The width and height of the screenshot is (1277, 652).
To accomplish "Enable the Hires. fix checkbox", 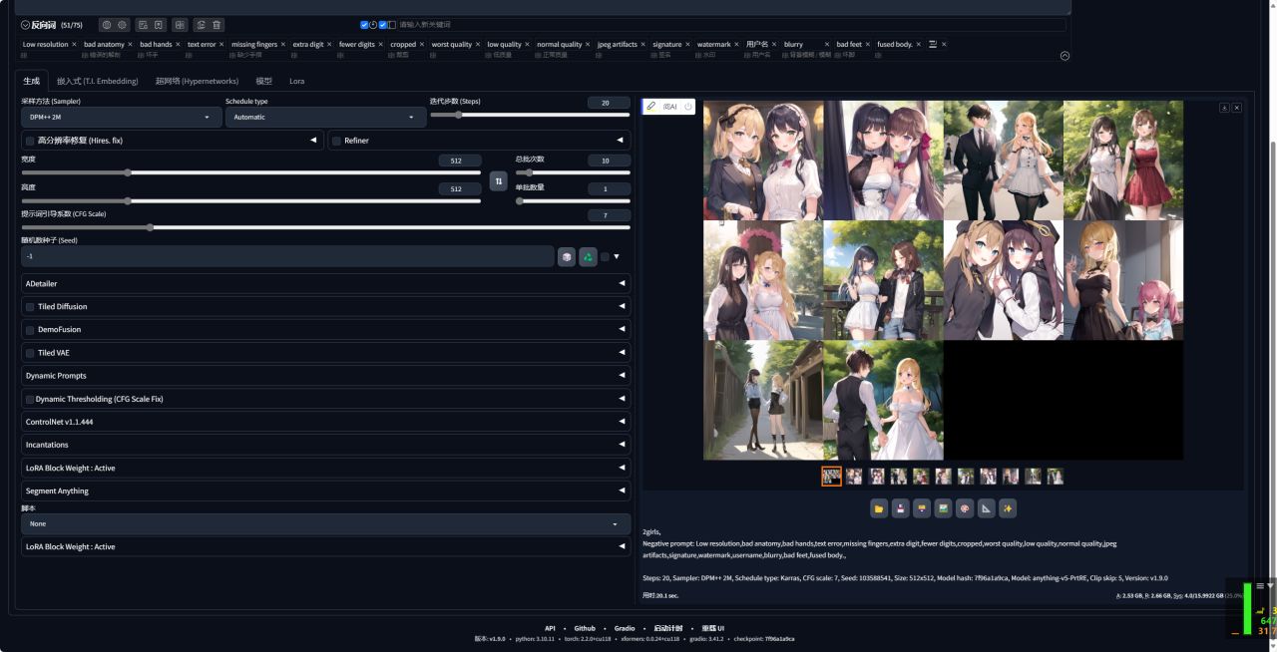I will point(30,141).
